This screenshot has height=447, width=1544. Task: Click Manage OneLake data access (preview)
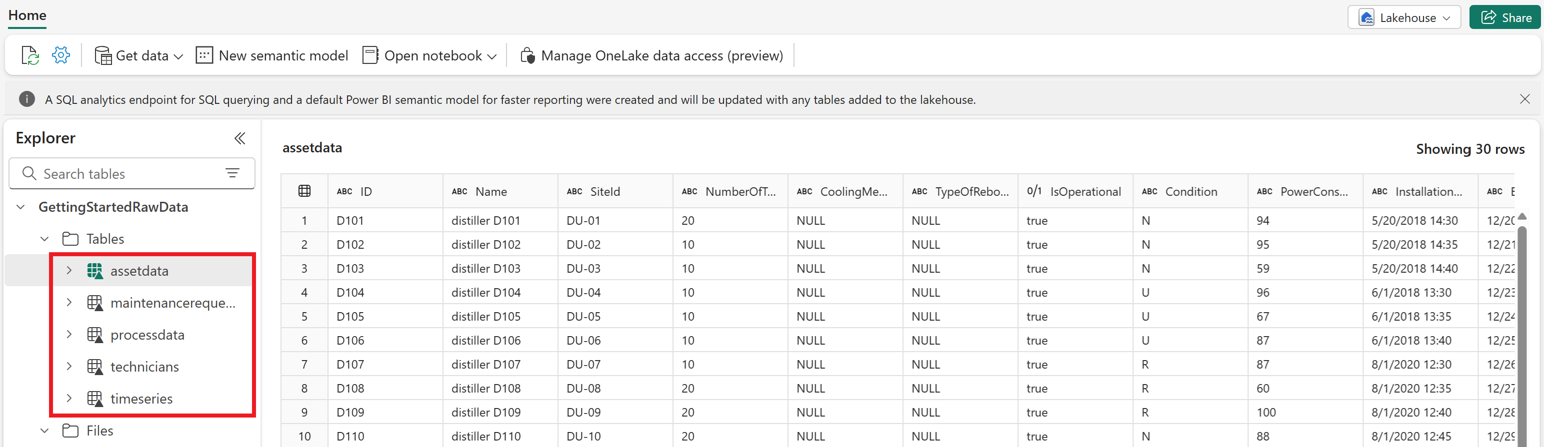coord(651,55)
